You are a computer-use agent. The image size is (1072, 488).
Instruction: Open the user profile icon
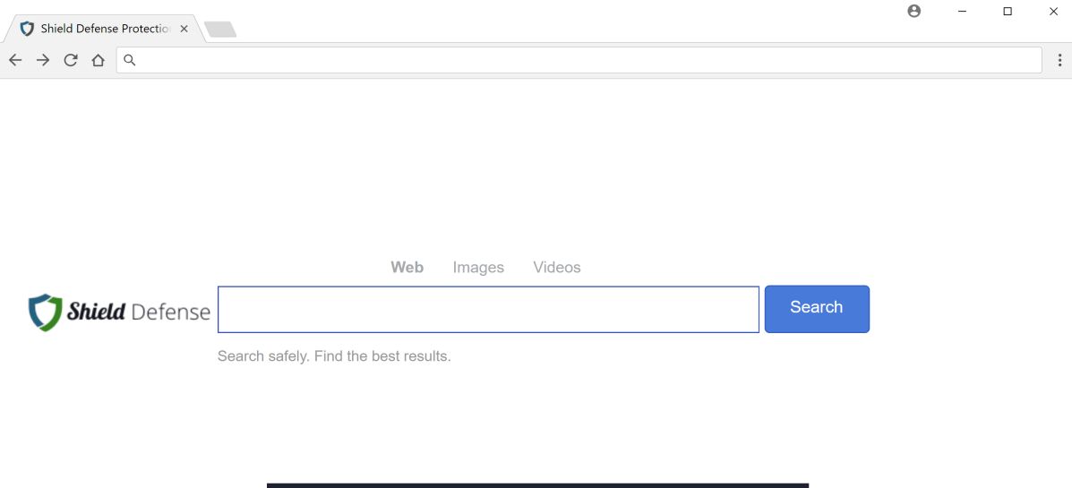pyautogui.click(x=913, y=12)
